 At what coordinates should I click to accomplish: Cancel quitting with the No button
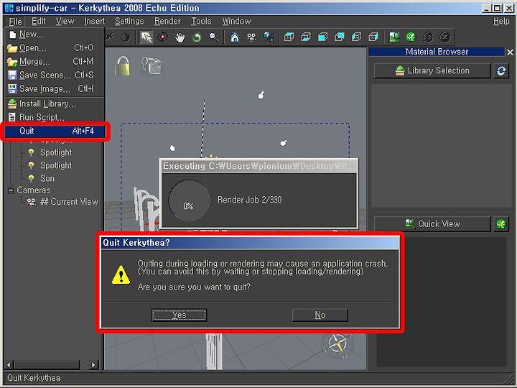320,315
